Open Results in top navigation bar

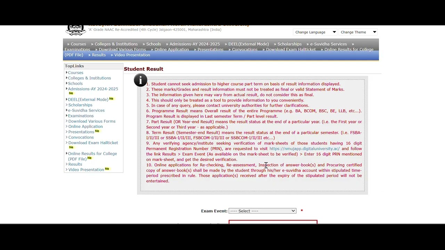[x=99, y=55]
